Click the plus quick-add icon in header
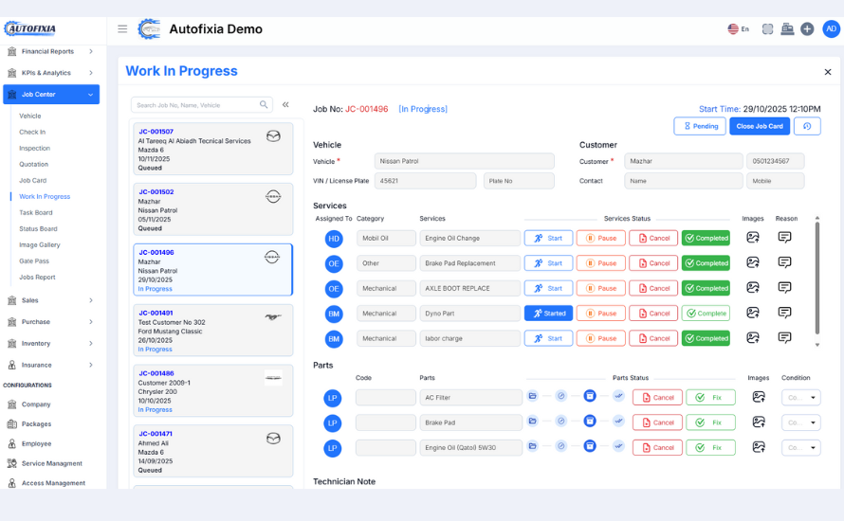The width and height of the screenshot is (844, 521). 807,29
